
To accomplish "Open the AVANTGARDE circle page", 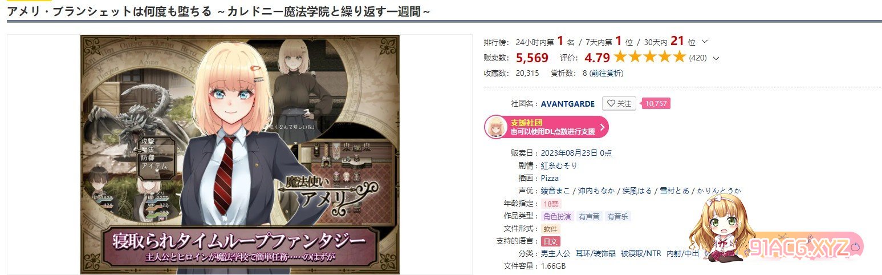I will point(568,104).
